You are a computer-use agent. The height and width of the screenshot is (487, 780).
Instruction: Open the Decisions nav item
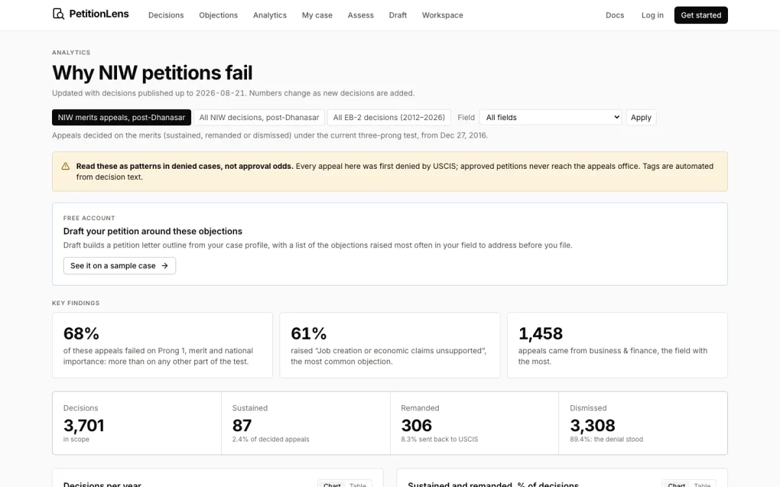click(x=166, y=15)
